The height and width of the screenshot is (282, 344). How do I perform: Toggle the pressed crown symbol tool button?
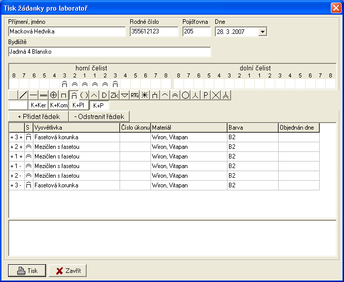coord(74,95)
